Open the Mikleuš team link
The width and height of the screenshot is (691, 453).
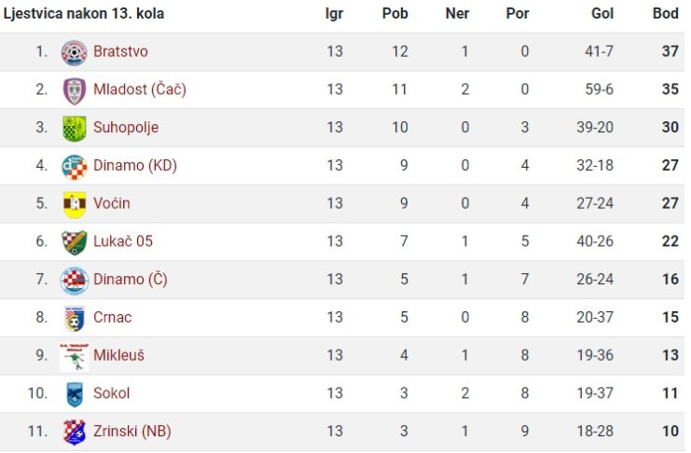tap(118, 355)
